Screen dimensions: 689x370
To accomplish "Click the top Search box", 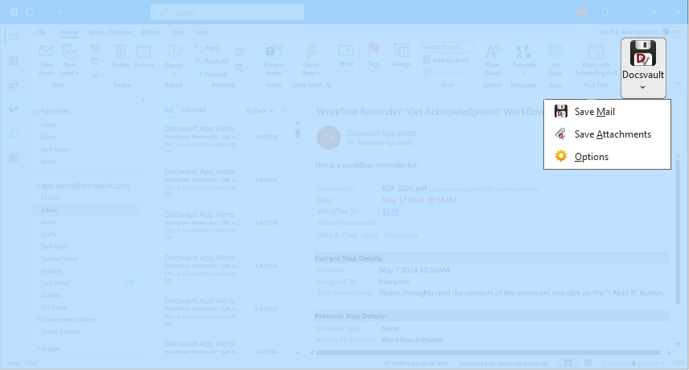I will (x=227, y=12).
